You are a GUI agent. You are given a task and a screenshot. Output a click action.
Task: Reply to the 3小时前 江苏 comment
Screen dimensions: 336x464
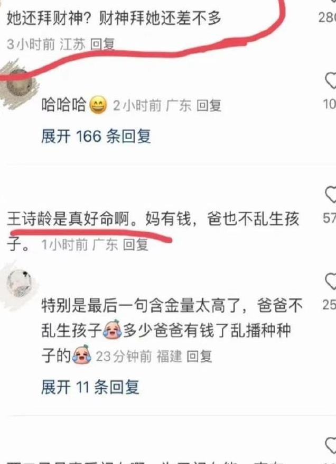[102, 44]
